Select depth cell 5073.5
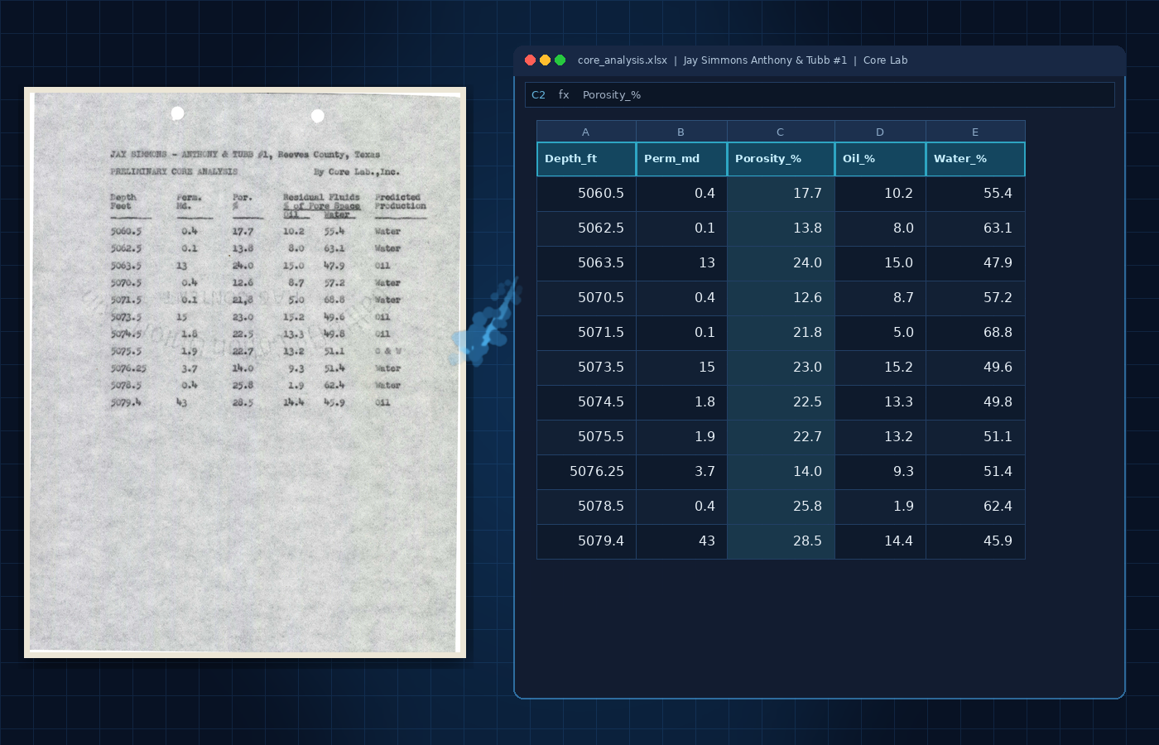Image resolution: width=1159 pixels, height=745 pixels. pyautogui.click(x=586, y=368)
